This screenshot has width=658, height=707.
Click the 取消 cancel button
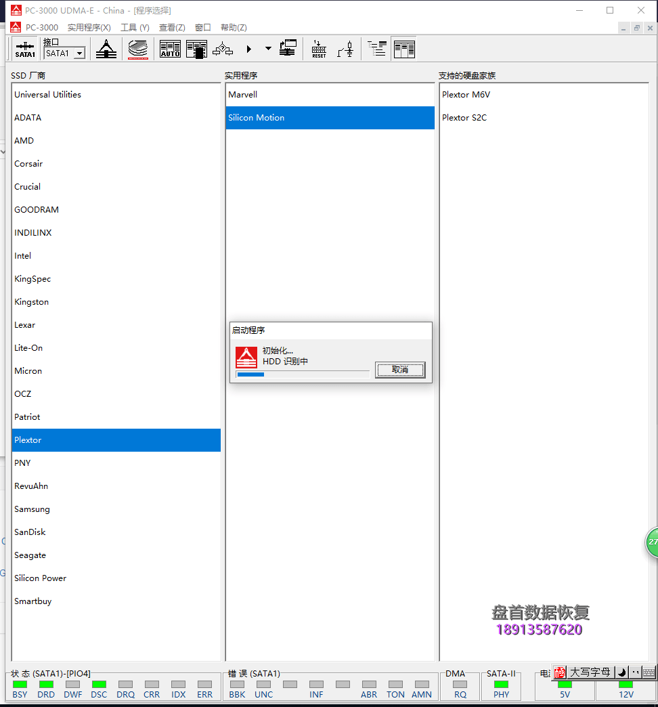(400, 370)
